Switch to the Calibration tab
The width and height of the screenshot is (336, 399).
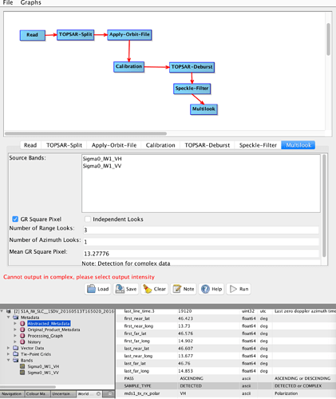coord(160,145)
